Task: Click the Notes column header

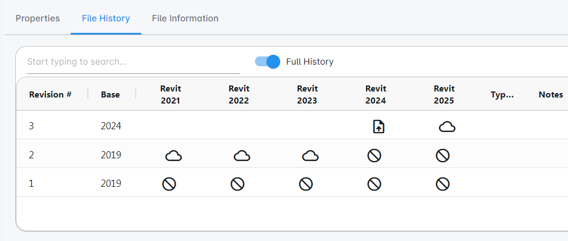Action: [x=550, y=94]
